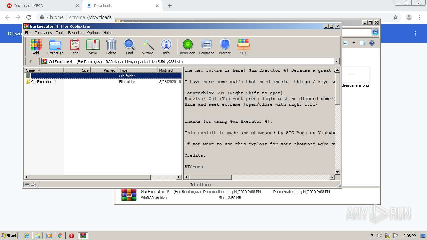Sort file list by Name column
The height and width of the screenshot is (240, 427).
coord(44,70)
